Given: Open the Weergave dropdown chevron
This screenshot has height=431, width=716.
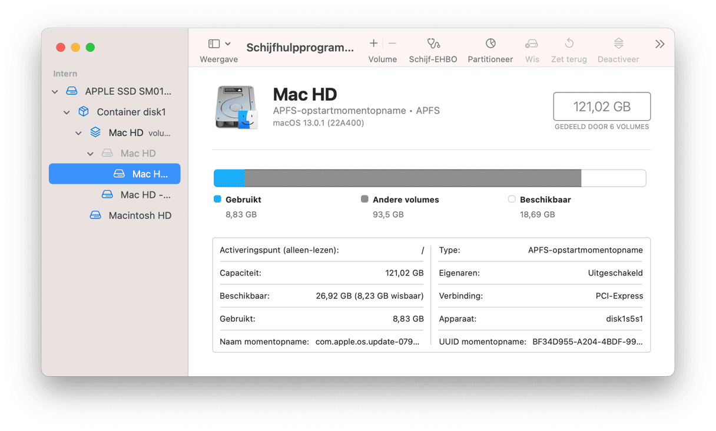Looking at the screenshot, I should pos(228,44).
